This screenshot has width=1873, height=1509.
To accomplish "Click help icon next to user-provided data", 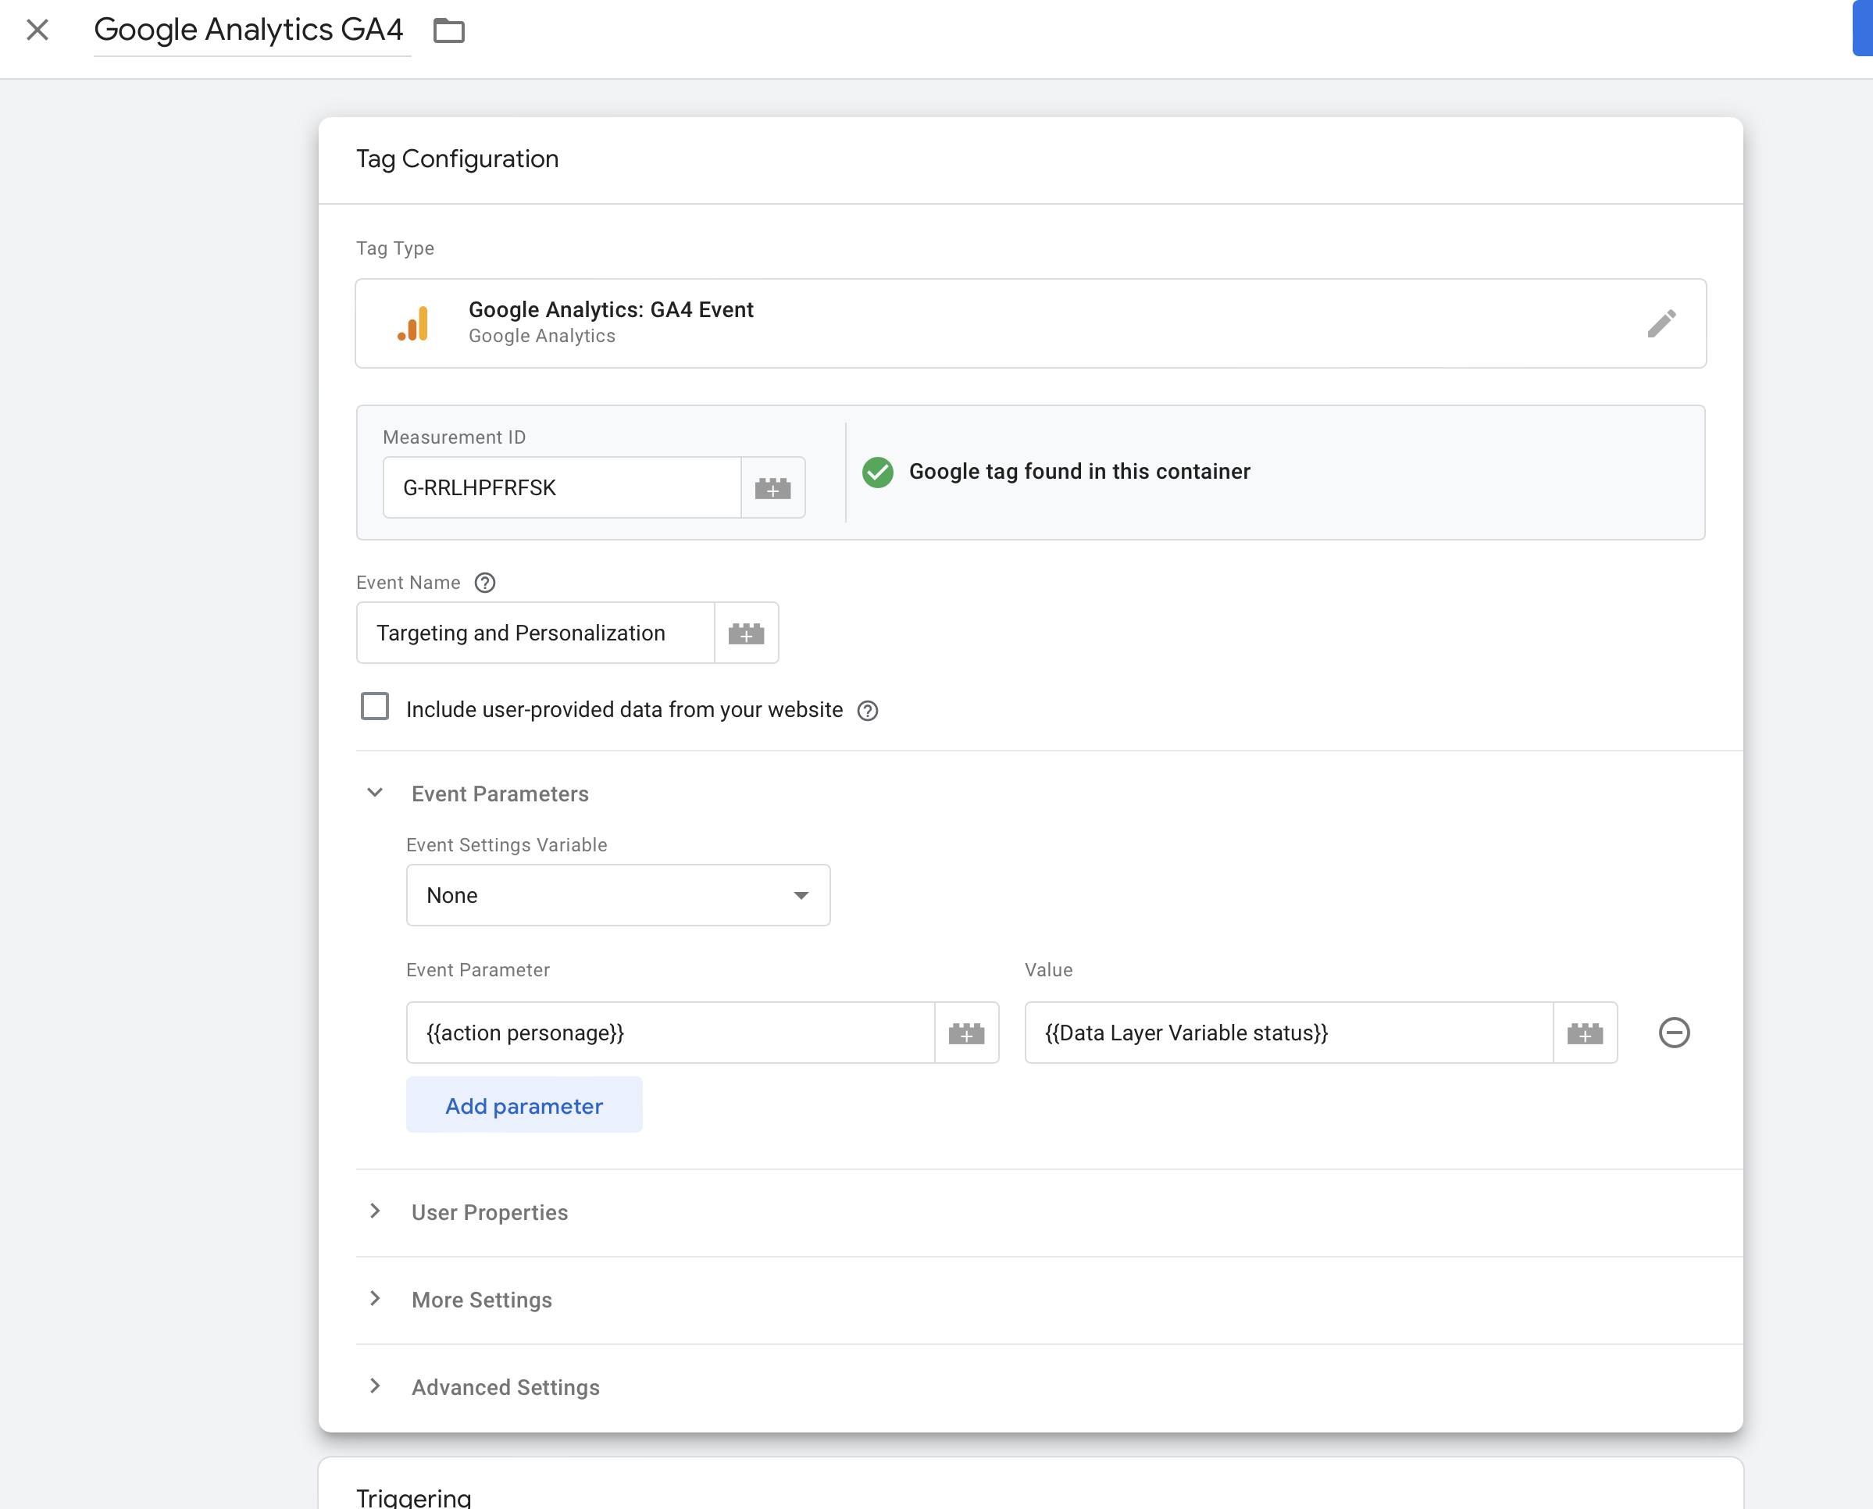I will (868, 711).
